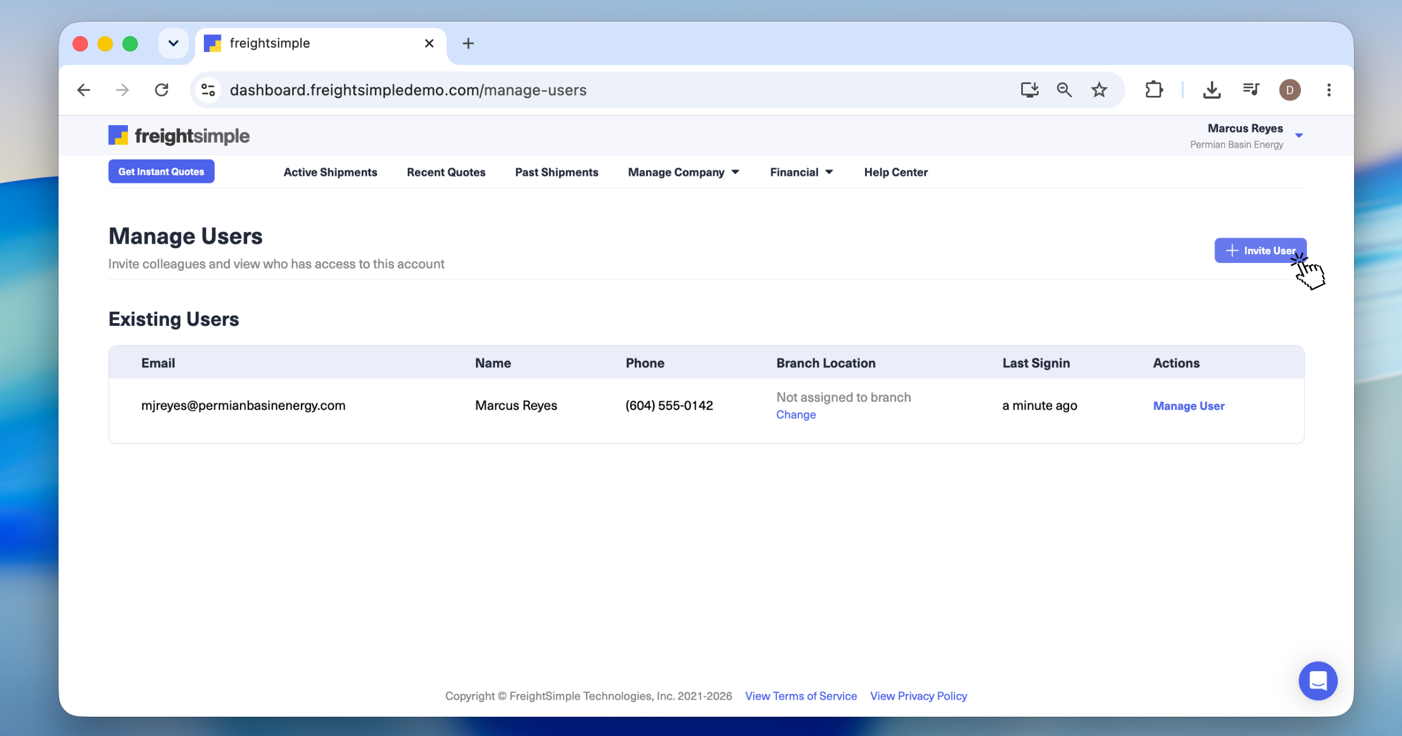This screenshot has width=1402, height=736.
Task: Open Chrome profile avatar D
Action: tap(1290, 90)
